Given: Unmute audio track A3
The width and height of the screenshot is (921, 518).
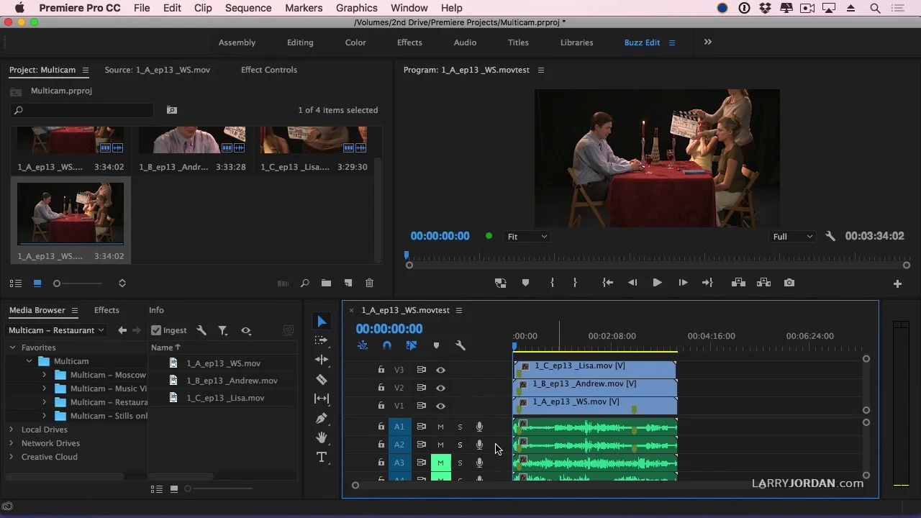Looking at the screenshot, I should click(x=440, y=463).
